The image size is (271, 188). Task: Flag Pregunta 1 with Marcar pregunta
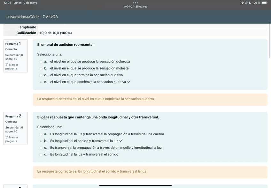point(12,66)
